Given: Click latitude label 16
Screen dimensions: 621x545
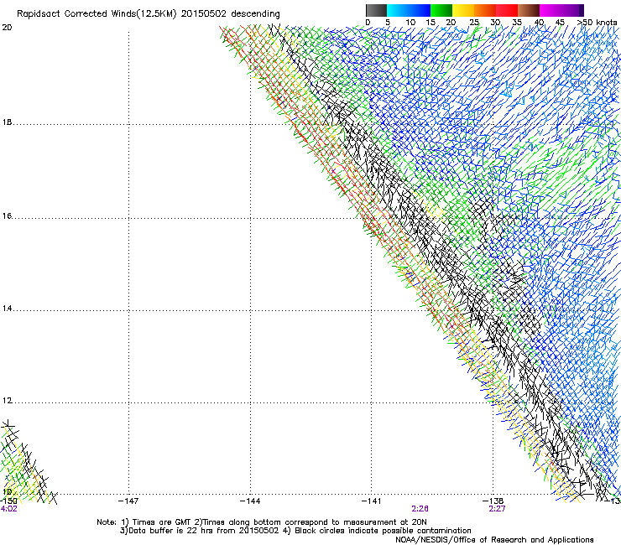Looking at the screenshot, I should [x=7, y=216].
